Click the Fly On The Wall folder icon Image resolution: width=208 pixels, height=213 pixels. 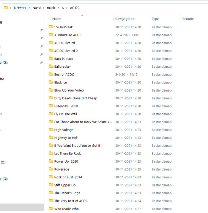(51, 114)
